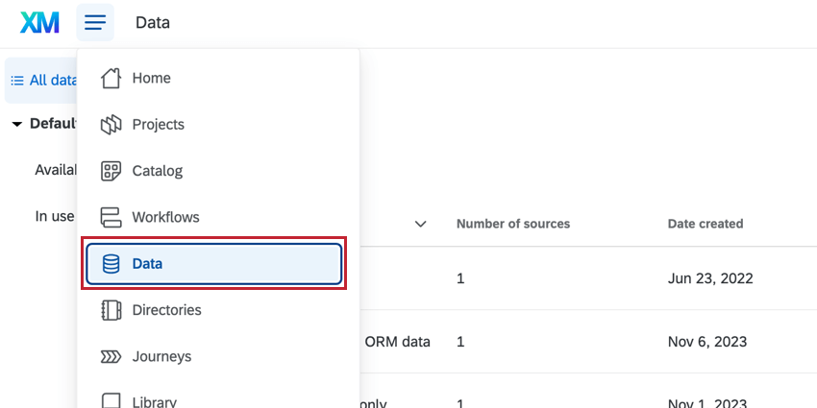817x408 pixels.
Task: Select the In use filter
Action: point(55,216)
